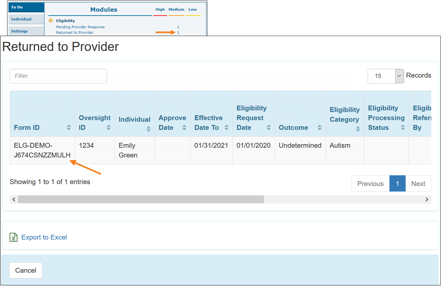Image resolution: width=442 pixels, height=286 pixels.
Task: Click the Cancel button
Action: (x=26, y=270)
